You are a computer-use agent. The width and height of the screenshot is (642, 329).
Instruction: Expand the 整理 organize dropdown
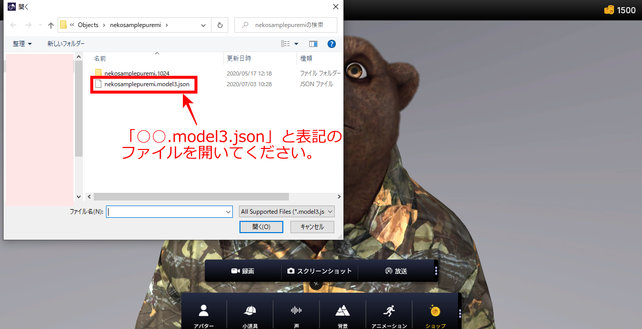22,44
